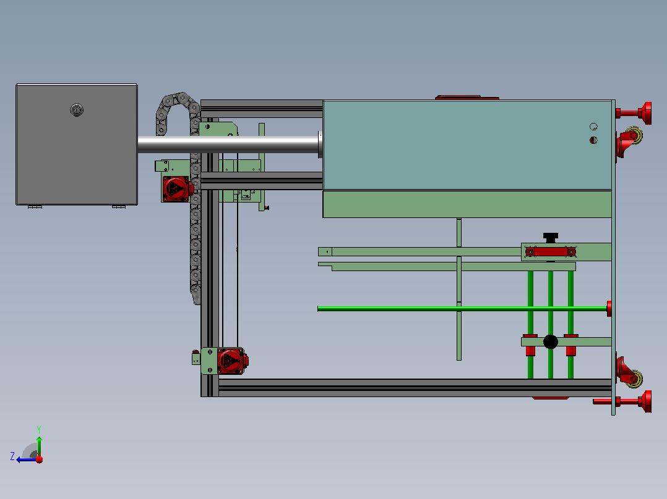Viewport: 667px width, 499px height.
Task: Click the Z axis arrow of the orientation triad
Action: [27, 459]
